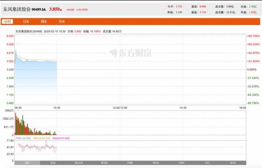Select the DMI indicator tab
Screen dimensions: 262x168
130,163
